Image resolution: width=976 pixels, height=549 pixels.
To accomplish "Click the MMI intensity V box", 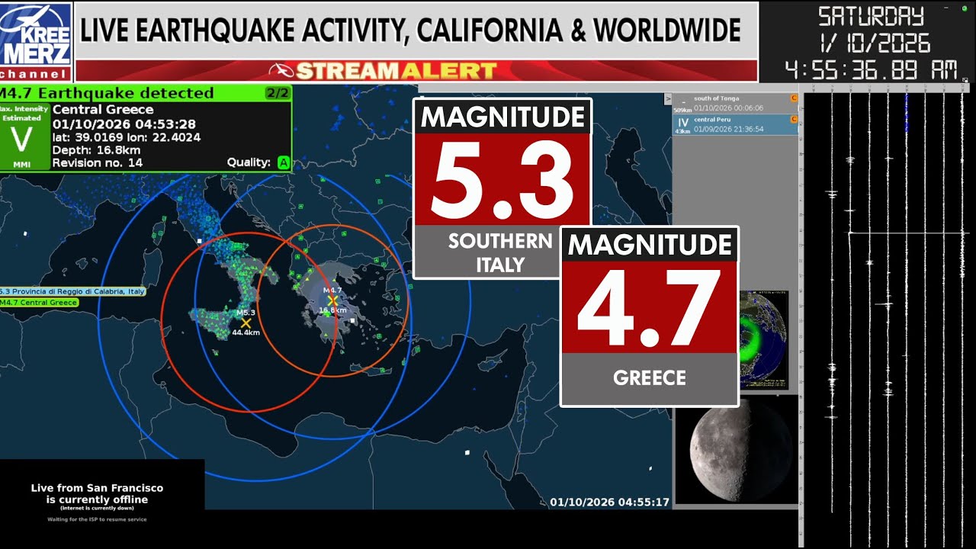I will pyautogui.click(x=24, y=136).
